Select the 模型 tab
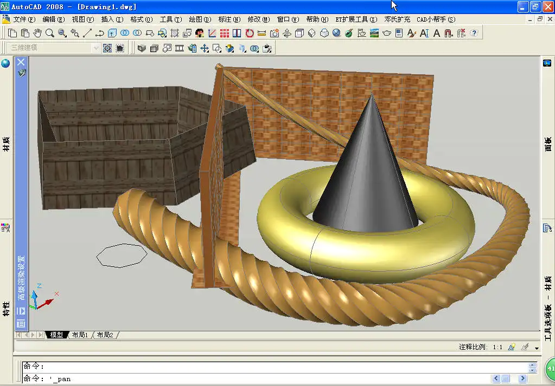Image resolution: width=555 pixels, height=386 pixels. point(56,335)
